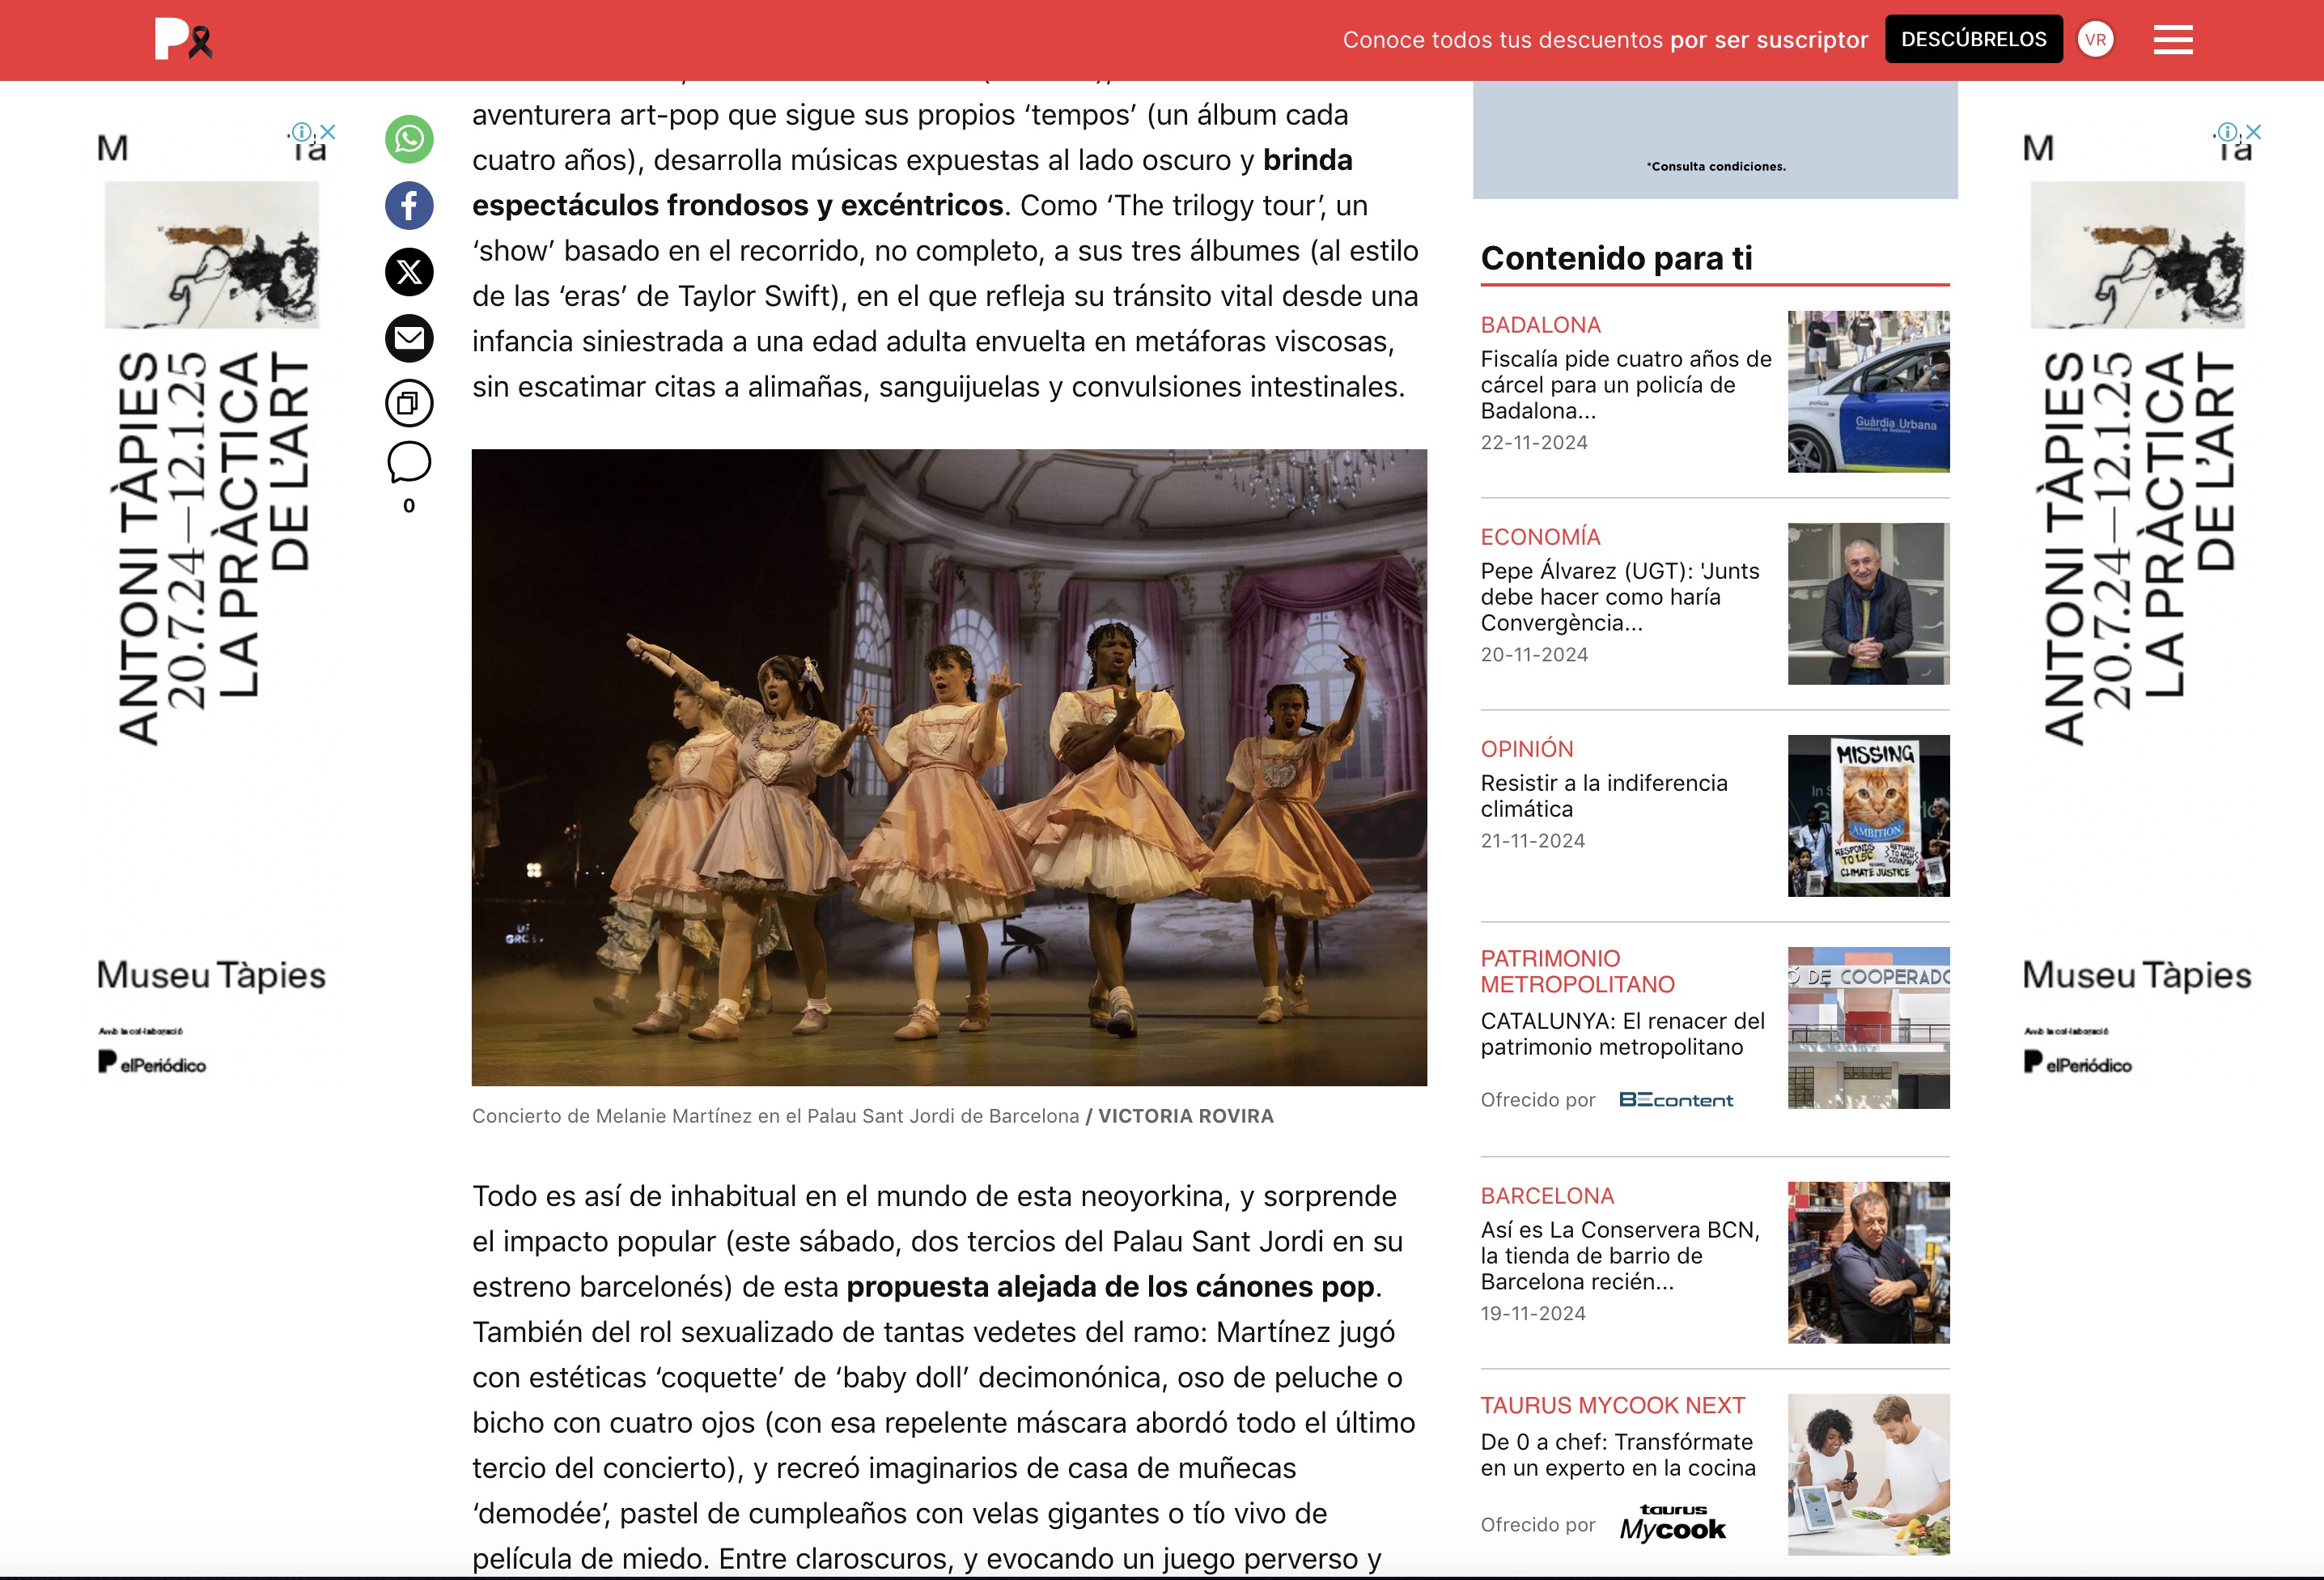
Task: Open Guàrdia Urbana car thumbnail
Action: (1868, 391)
